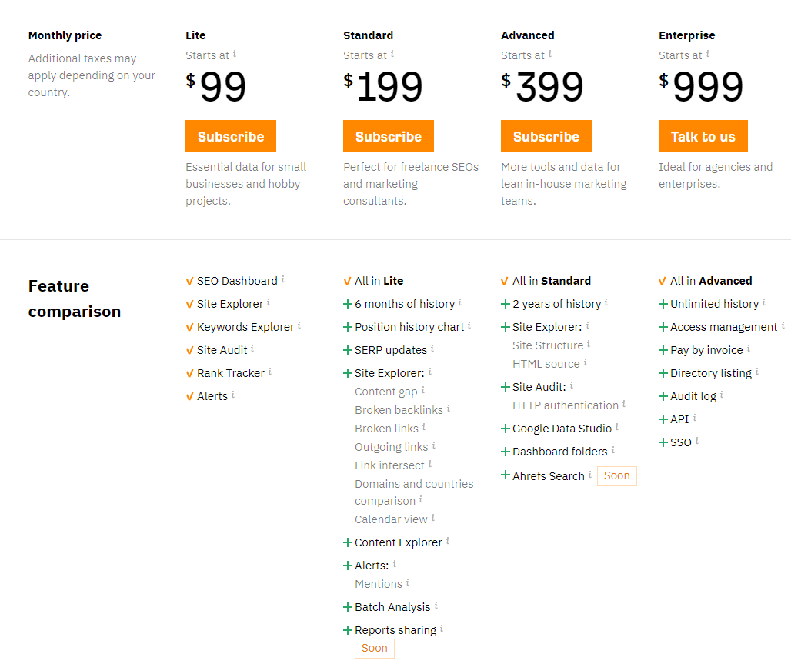Show info for 2 years of history
This screenshot has width=791, height=664.
click(606, 302)
